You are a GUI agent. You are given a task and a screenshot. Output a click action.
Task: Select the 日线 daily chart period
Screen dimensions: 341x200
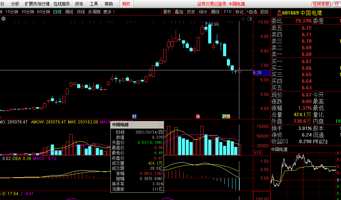57,12
